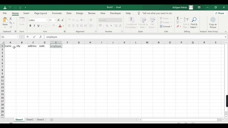Click the Cut scissors icon
This screenshot has height=128, width=228.
[x=11, y=18]
